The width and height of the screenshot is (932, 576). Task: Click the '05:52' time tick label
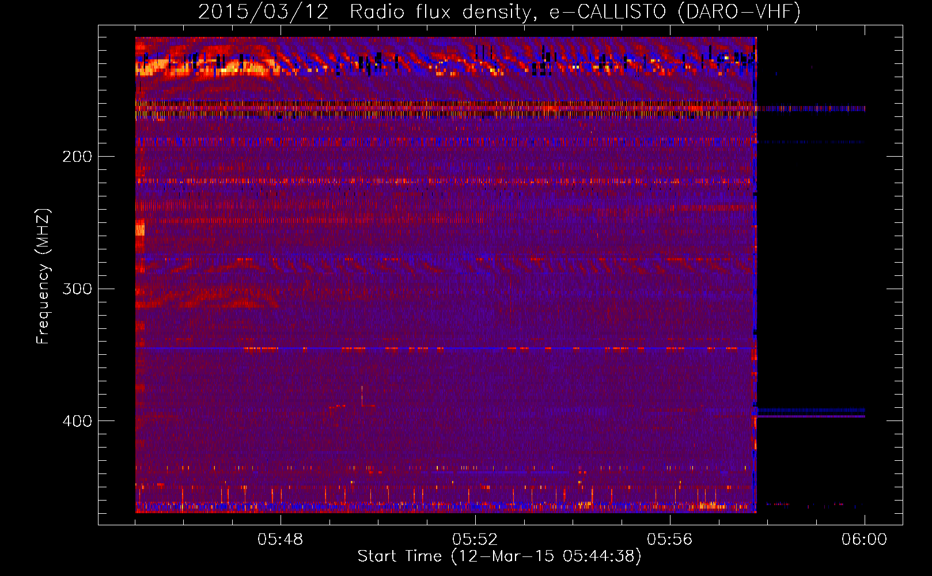[475, 540]
